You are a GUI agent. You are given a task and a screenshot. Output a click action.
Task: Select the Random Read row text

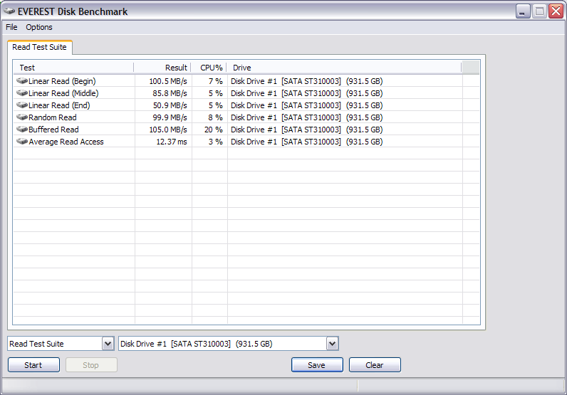tap(53, 117)
